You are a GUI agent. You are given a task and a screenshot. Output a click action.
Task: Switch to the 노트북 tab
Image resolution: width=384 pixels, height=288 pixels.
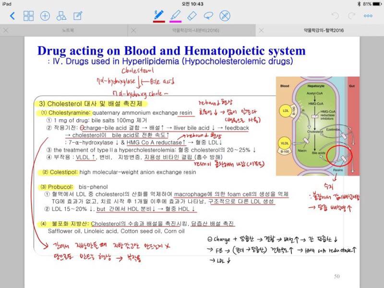(x=68, y=31)
